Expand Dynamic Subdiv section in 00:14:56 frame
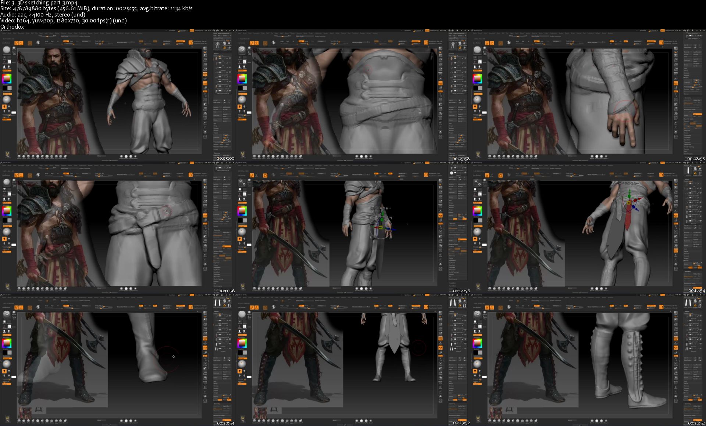The height and width of the screenshot is (426, 706). coord(452,244)
